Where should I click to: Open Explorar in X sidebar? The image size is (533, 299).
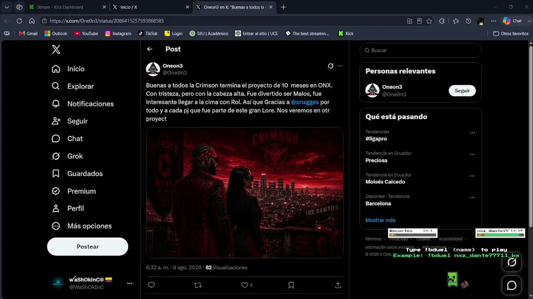click(72, 86)
